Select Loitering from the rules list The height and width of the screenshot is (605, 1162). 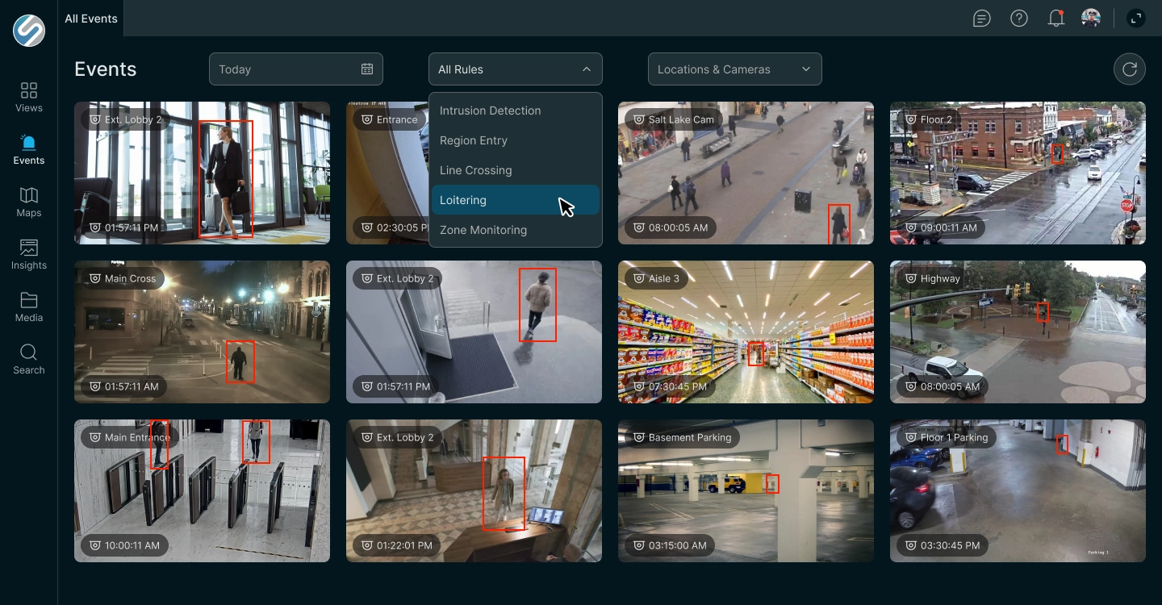coord(516,200)
